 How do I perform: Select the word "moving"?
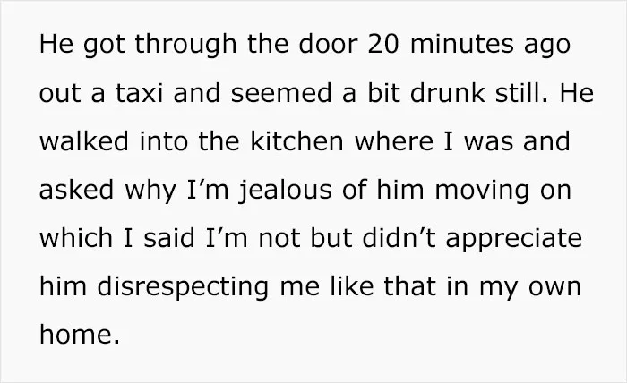point(482,190)
